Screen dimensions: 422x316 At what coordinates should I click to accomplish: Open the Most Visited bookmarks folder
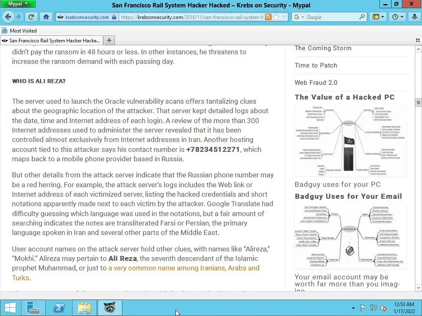click(x=19, y=30)
